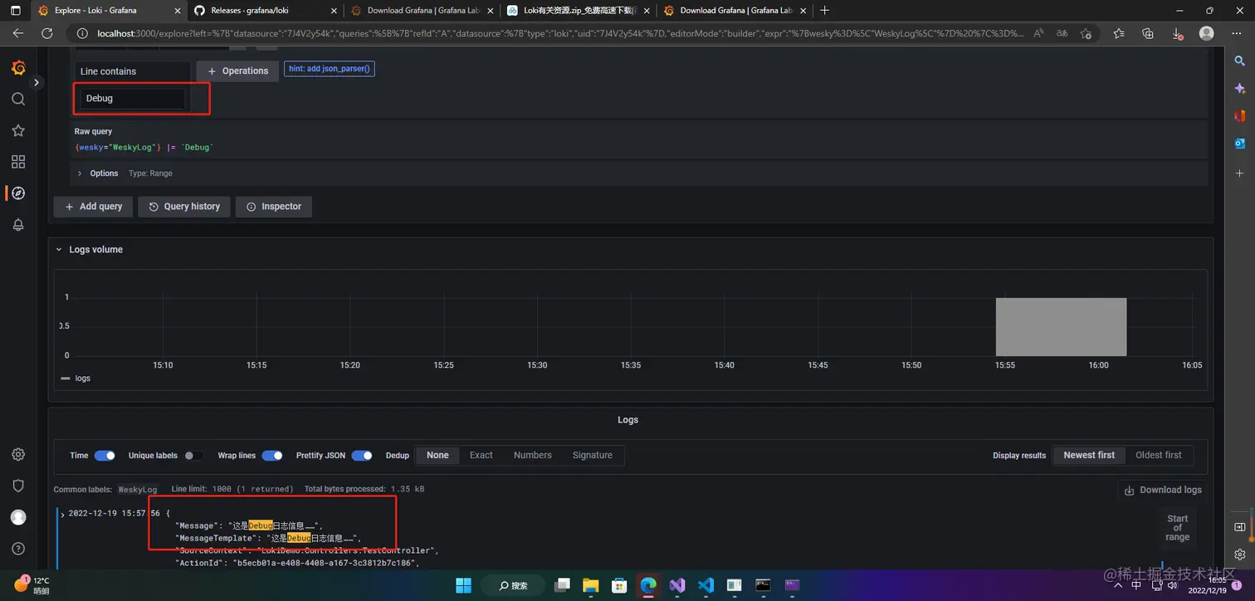Open browser Collections icon
Viewport: 1255px width, 601px height.
(1149, 34)
